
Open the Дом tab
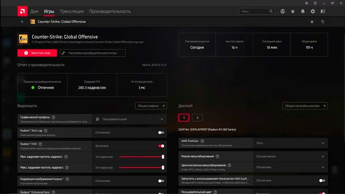click(x=34, y=11)
